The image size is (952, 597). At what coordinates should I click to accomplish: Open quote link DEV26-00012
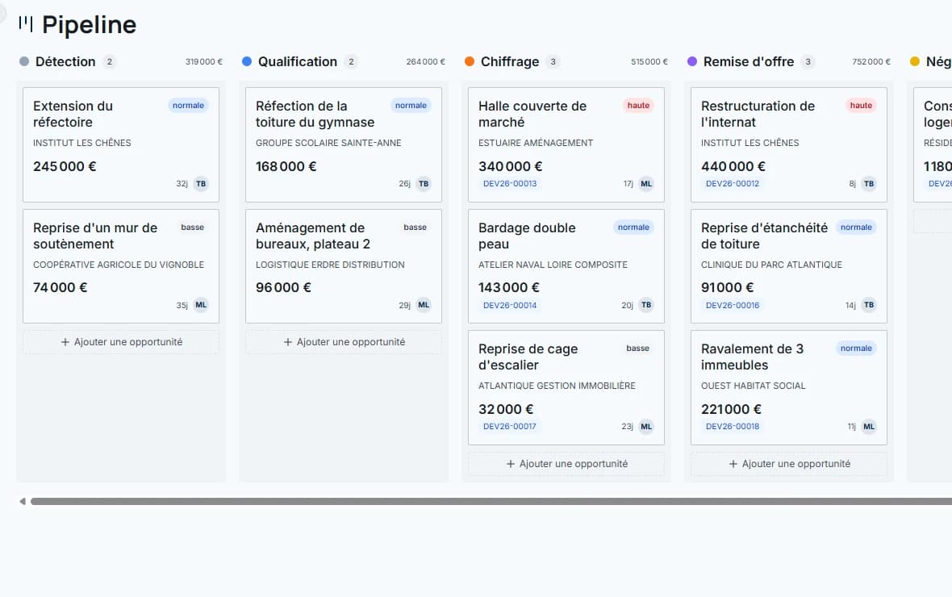click(733, 183)
